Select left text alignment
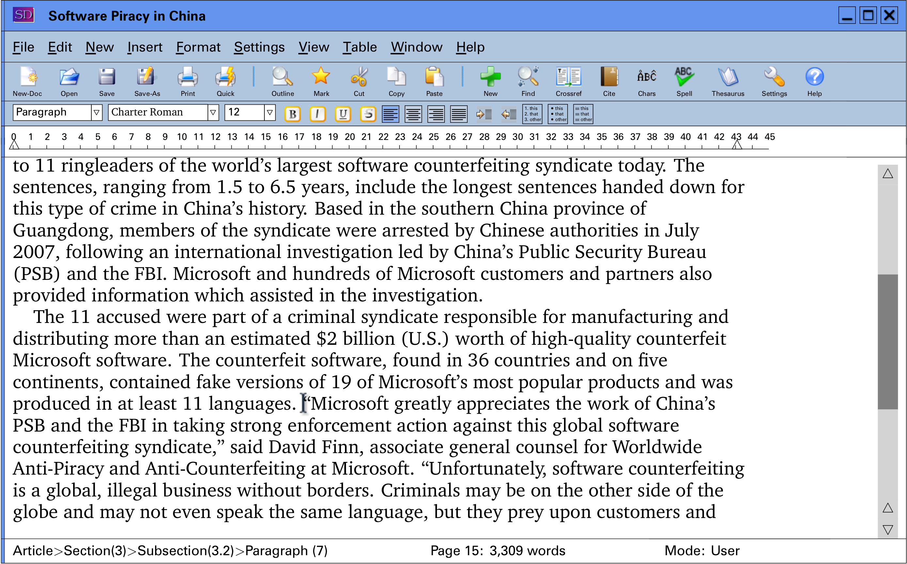The height and width of the screenshot is (564, 907). 390,114
